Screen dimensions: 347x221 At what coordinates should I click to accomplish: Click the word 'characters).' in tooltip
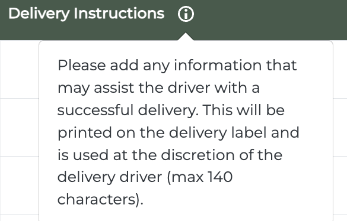100,200
